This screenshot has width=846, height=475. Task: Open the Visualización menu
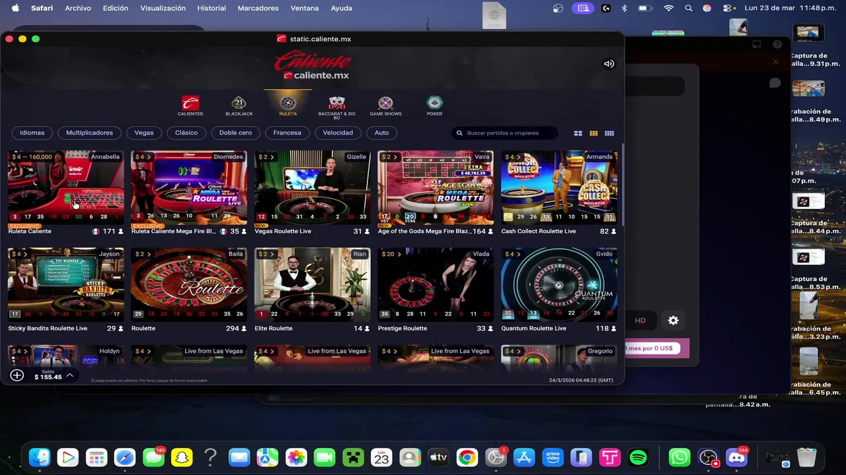click(x=163, y=8)
